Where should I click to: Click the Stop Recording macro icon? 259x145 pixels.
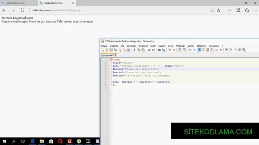231,50
